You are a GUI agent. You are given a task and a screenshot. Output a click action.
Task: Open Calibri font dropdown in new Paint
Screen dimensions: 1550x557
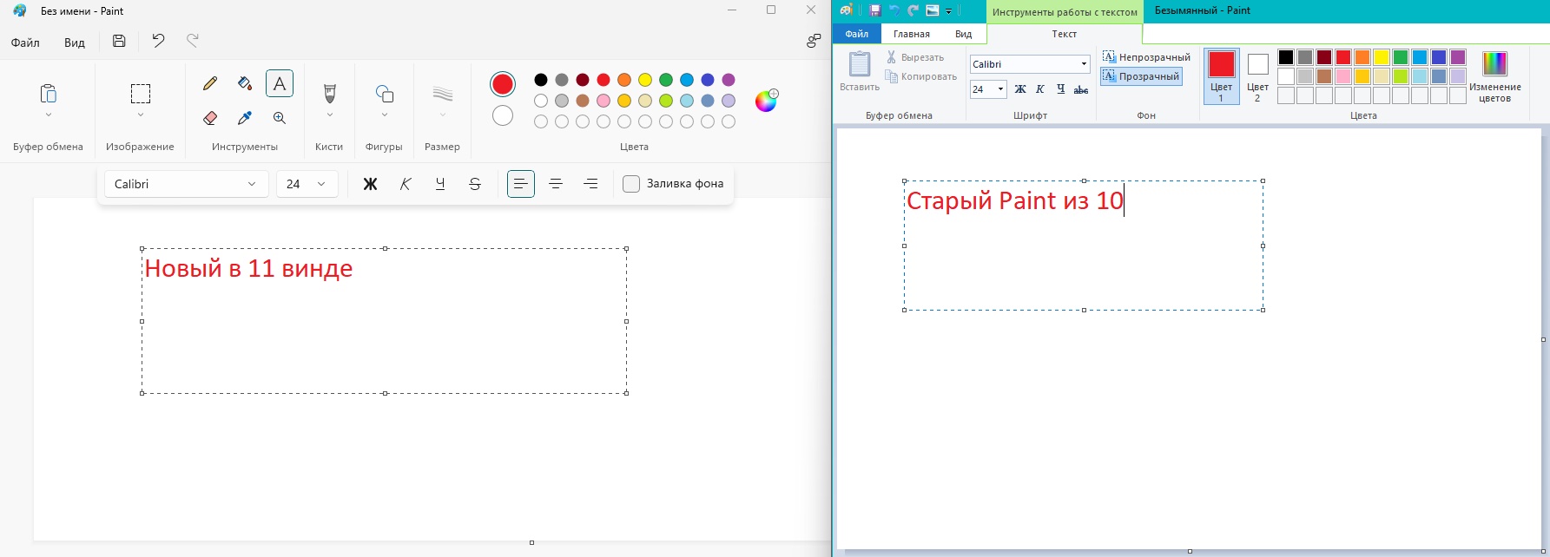click(186, 184)
